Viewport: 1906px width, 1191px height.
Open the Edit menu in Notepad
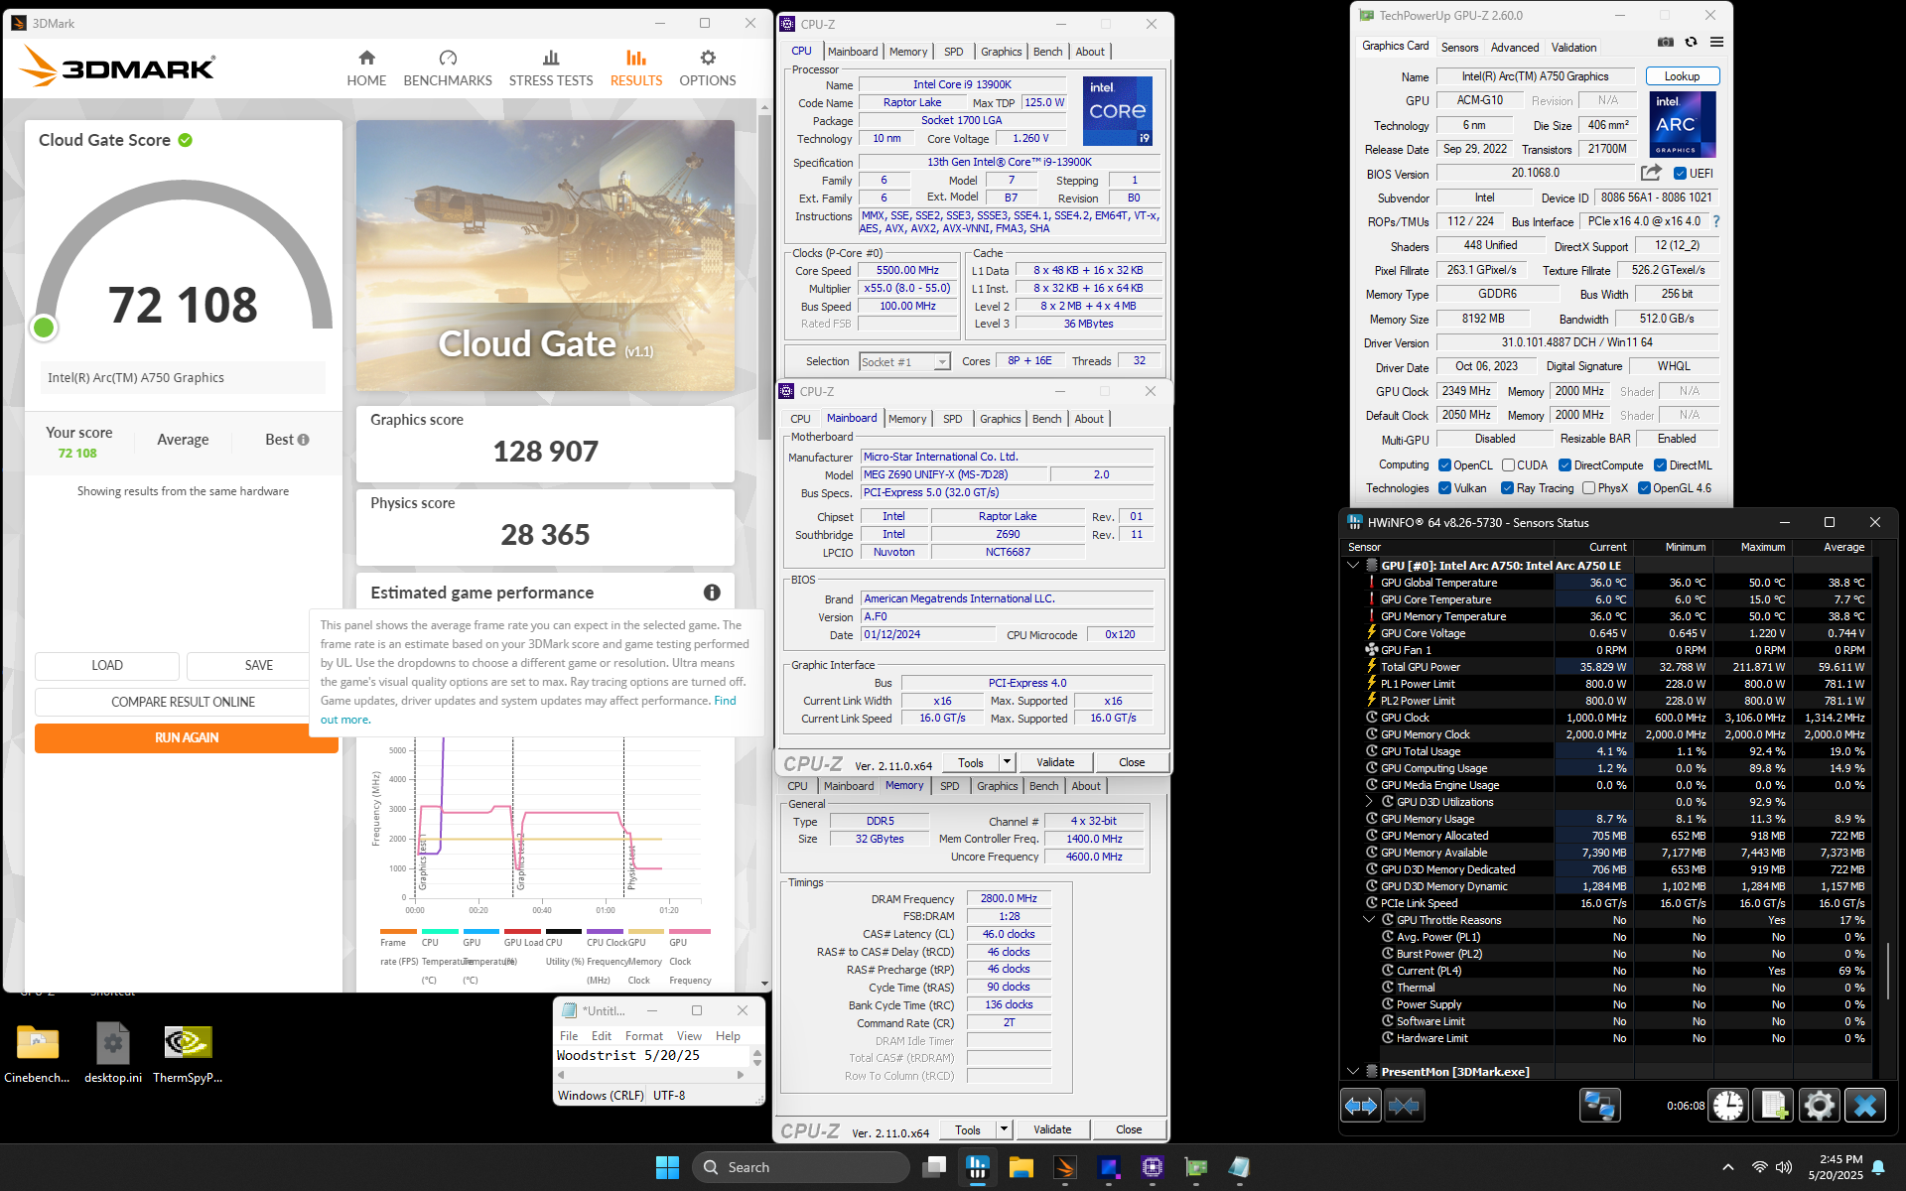click(602, 1036)
